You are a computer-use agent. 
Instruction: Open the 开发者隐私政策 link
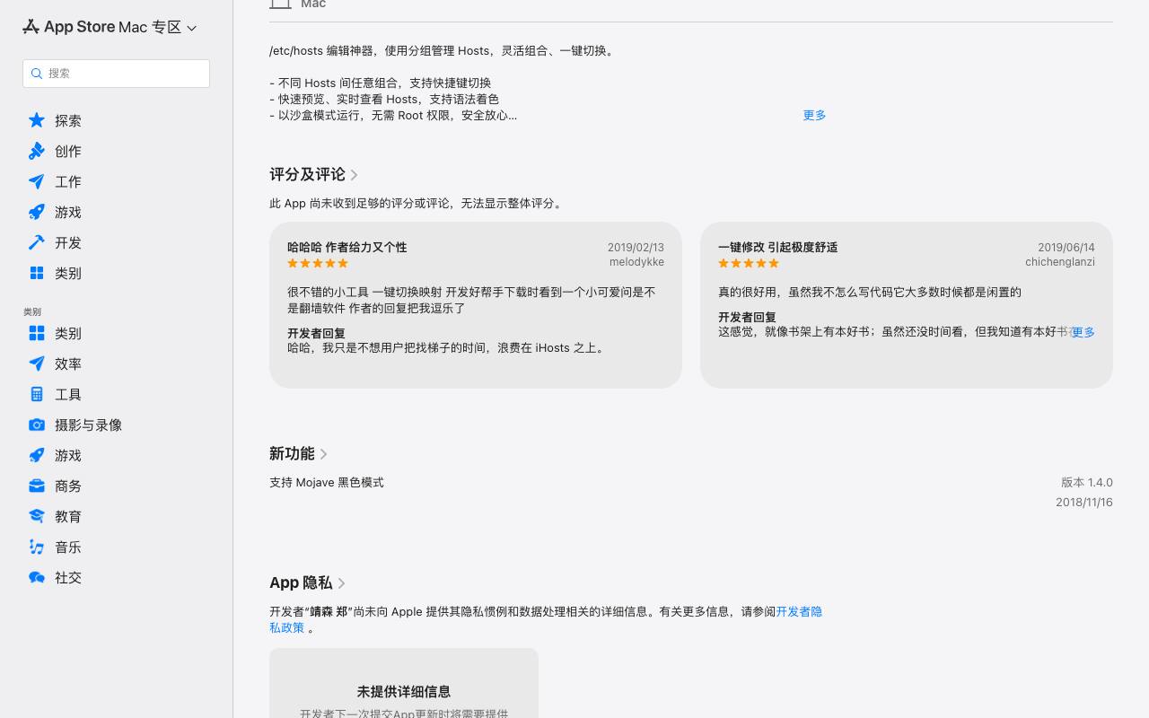pos(546,619)
